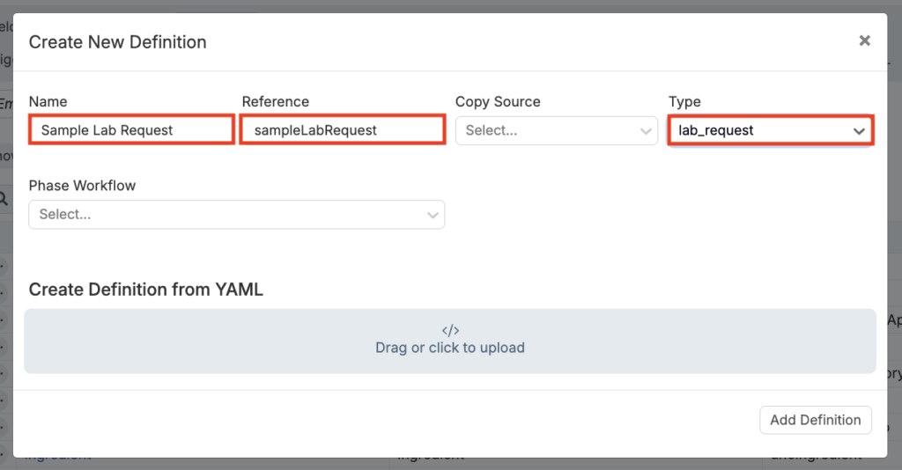
Task: Click the 'Drag or click to upload' text
Action: tap(450, 348)
